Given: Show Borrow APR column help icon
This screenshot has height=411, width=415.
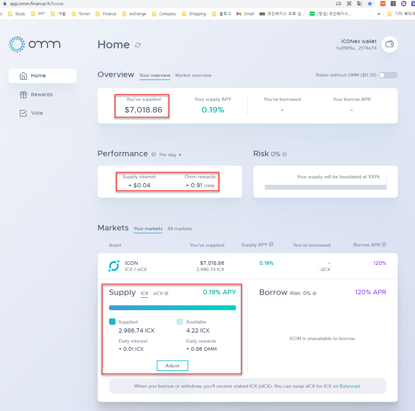Looking at the screenshot, I should tap(384, 244).
